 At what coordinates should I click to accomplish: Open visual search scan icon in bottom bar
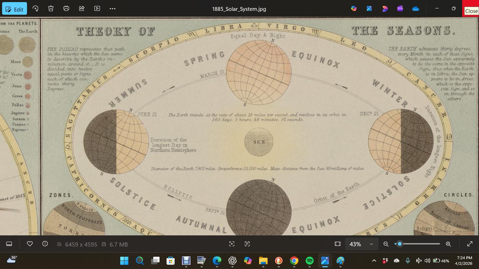point(232,244)
